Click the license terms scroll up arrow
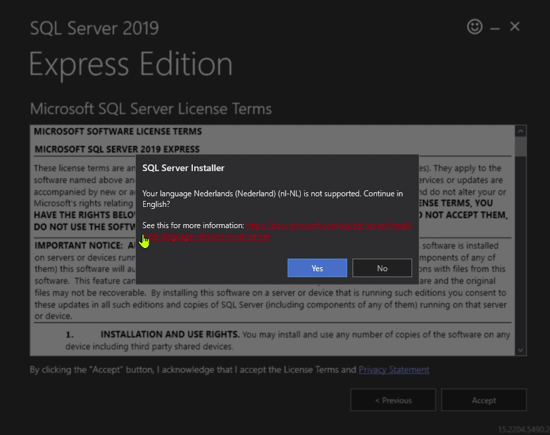 pos(521,131)
